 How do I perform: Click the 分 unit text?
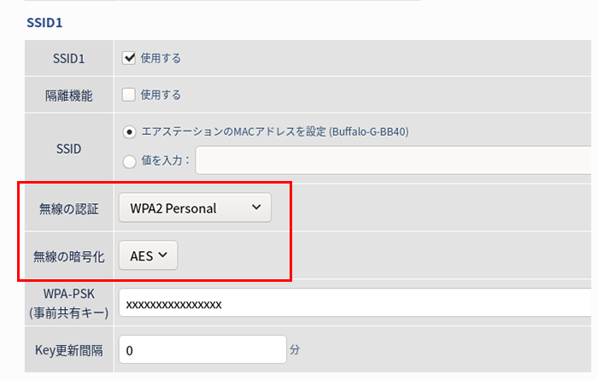295,349
